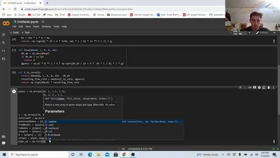Image resolution: width=280 pixels, height=158 pixels.
Task: Open the View menu
Action: click(x=28, y=26)
